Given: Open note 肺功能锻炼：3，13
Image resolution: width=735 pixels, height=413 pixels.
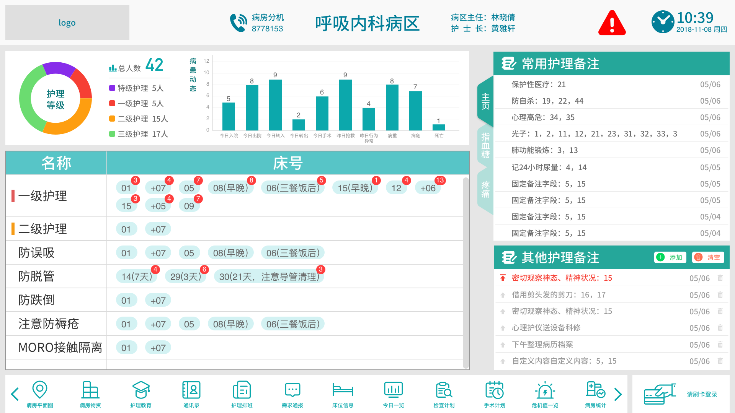Looking at the screenshot, I should point(612,150).
